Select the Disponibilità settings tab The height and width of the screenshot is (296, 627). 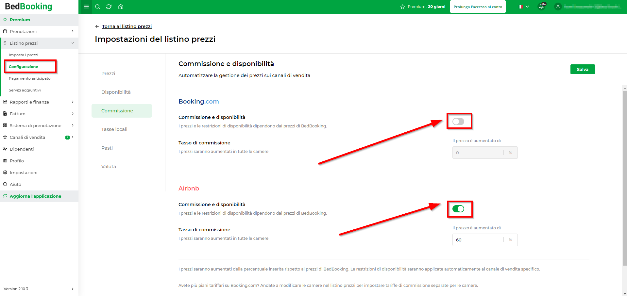click(x=116, y=92)
